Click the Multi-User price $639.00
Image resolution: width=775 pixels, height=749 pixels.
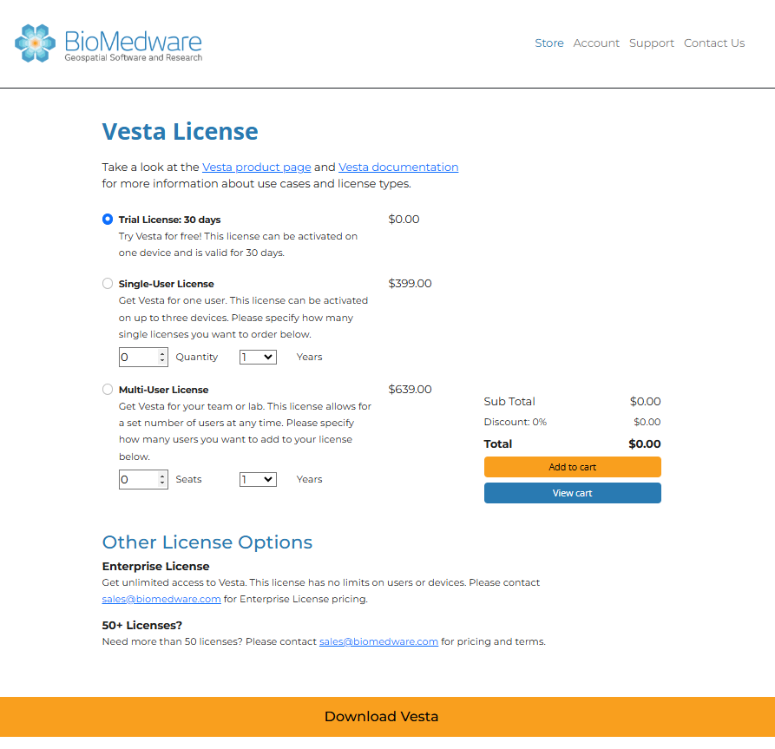410,389
